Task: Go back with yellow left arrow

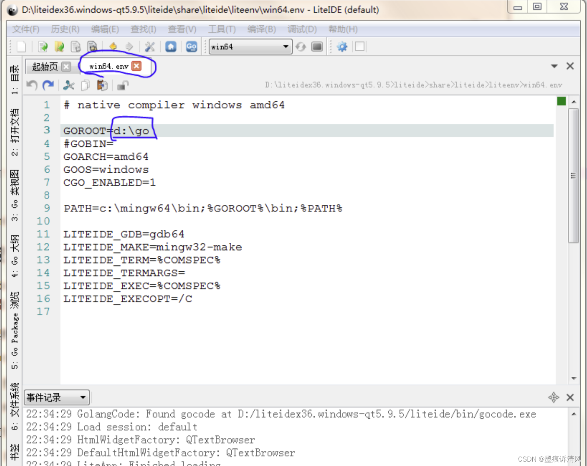Action: tap(113, 47)
